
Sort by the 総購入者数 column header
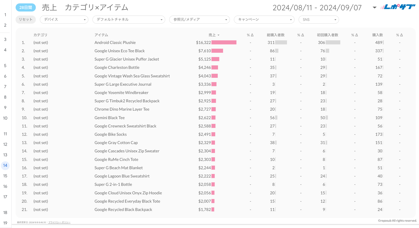(x=275, y=35)
